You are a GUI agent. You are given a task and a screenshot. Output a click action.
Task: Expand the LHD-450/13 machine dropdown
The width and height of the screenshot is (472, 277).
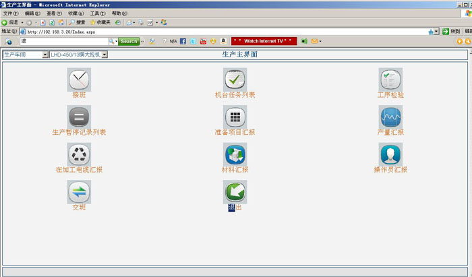pos(105,55)
